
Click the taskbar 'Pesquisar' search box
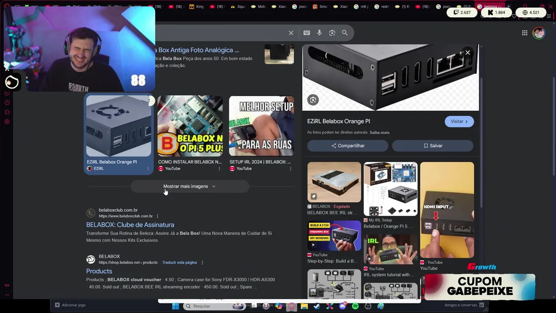click(x=214, y=306)
